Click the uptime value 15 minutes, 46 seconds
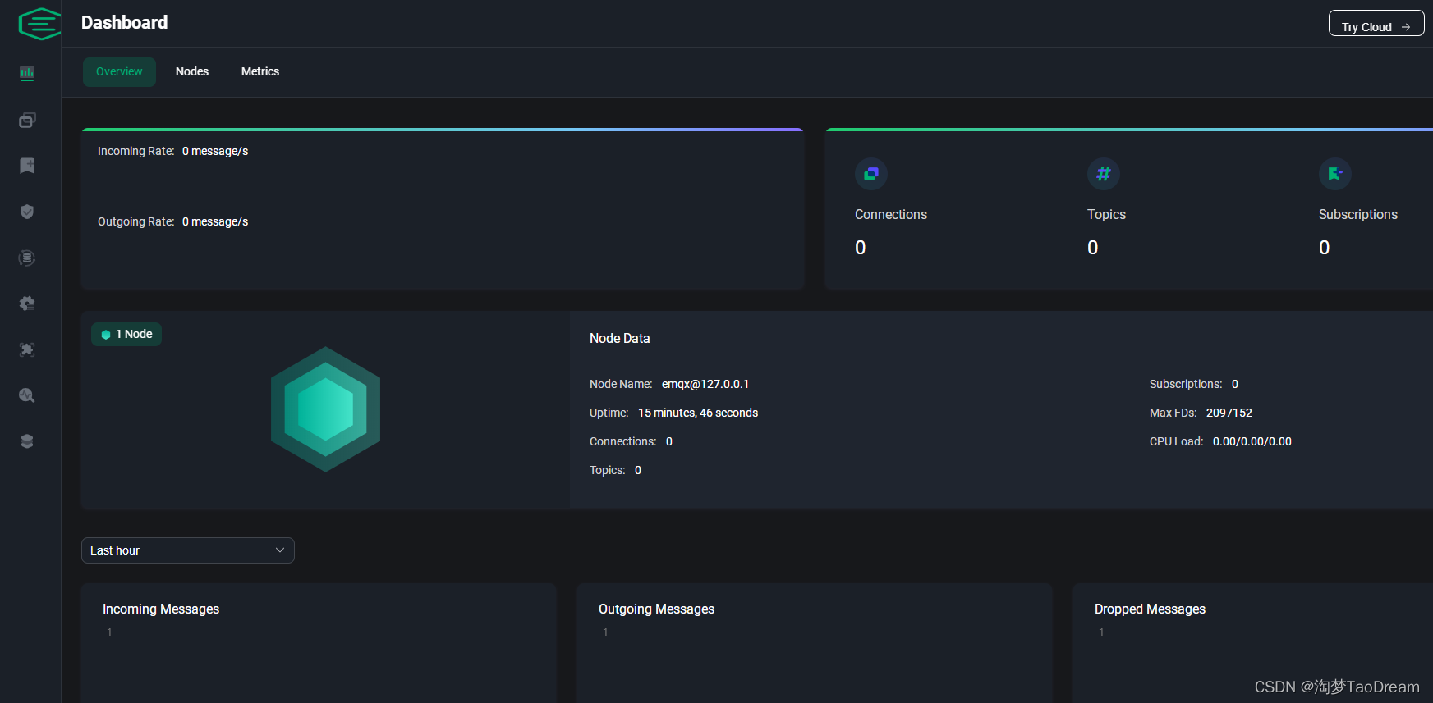The width and height of the screenshot is (1433, 703). [x=698, y=413]
